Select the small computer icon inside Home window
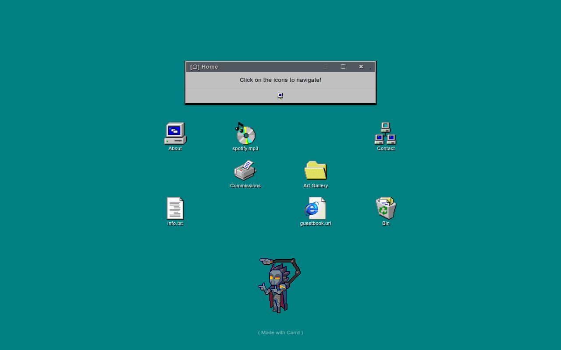 click(280, 96)
